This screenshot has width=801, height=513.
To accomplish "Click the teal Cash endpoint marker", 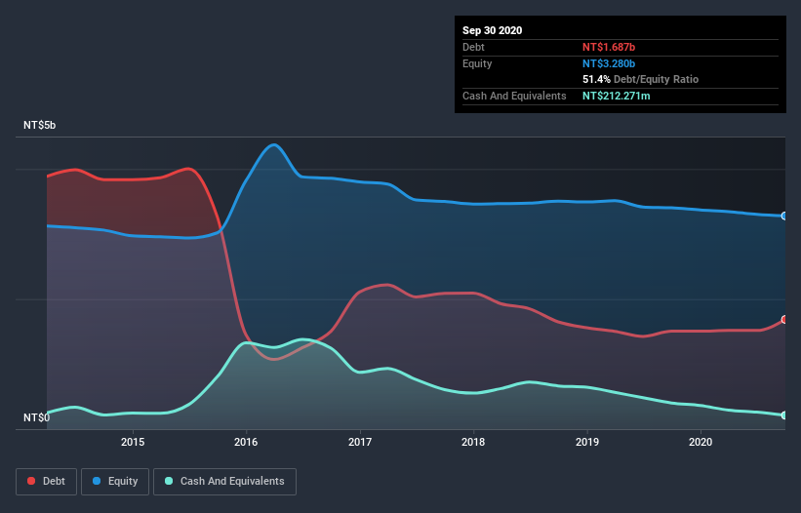I will click(x=784, y=415).
